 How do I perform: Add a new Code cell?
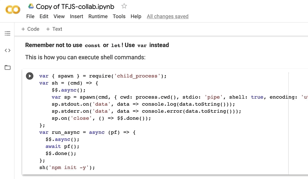pyautogui.click(x=30, y=29)
